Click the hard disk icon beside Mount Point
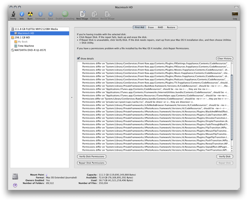This screenshot has width=248, height=201. pyautogui.click(x=15, y=176)
